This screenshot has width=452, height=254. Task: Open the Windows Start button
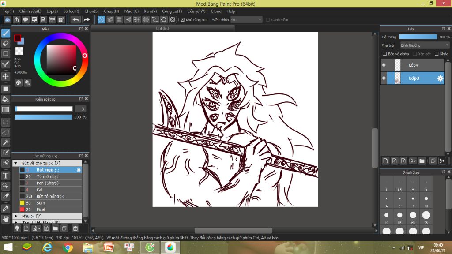[x=8, y=247]
